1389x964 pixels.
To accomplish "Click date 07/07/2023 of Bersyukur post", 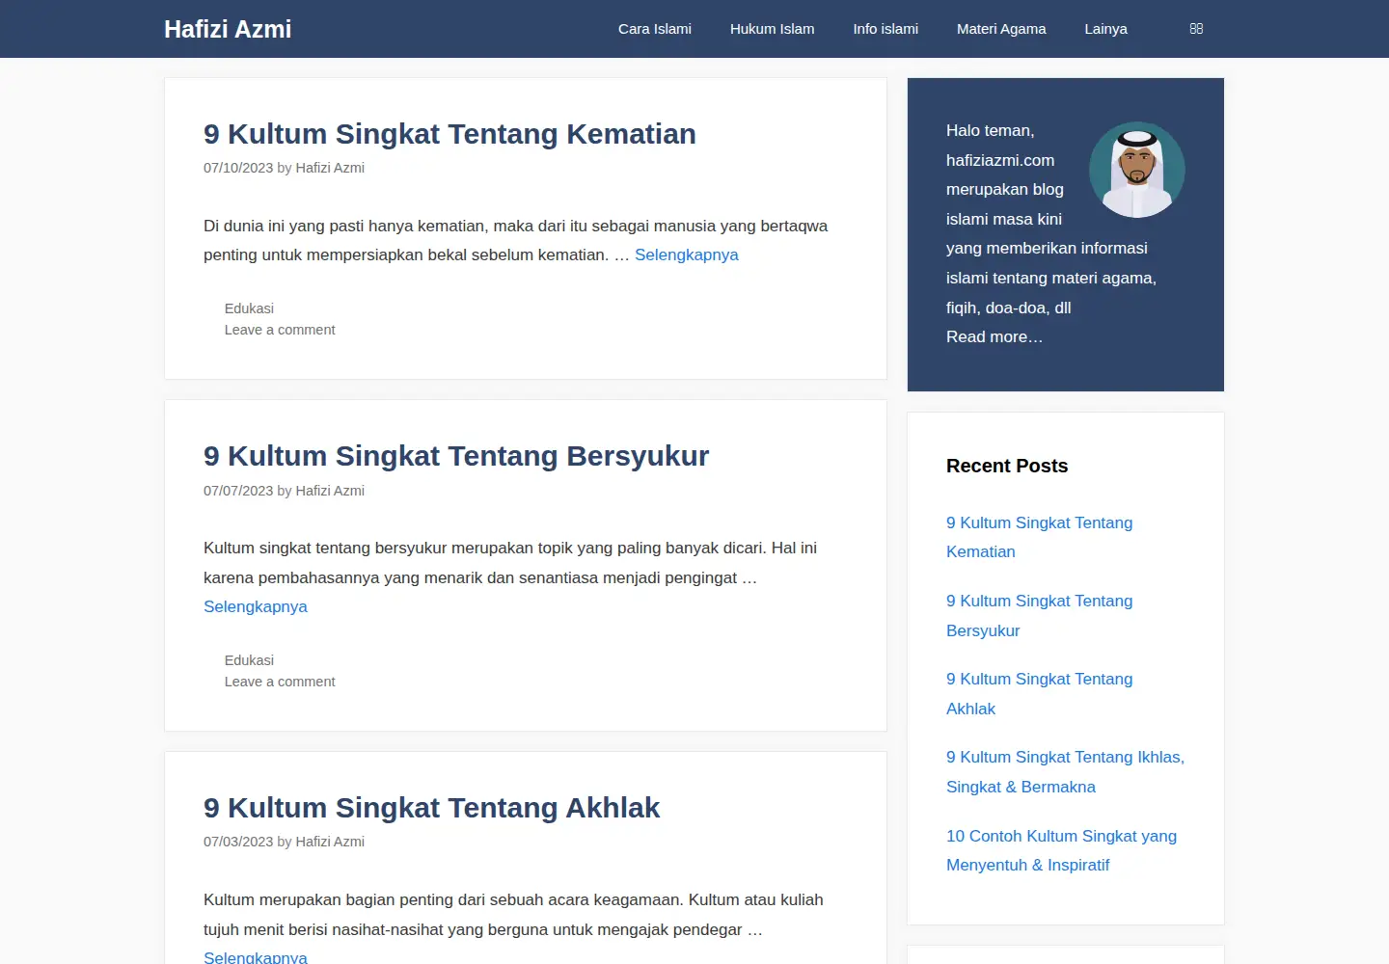I will tap(238, 491).
